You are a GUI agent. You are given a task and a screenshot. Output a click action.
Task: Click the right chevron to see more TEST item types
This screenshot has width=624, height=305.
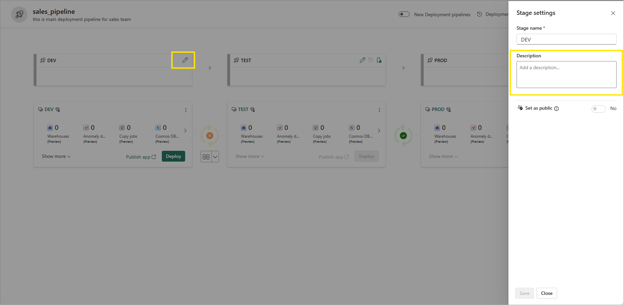point(379,131)
